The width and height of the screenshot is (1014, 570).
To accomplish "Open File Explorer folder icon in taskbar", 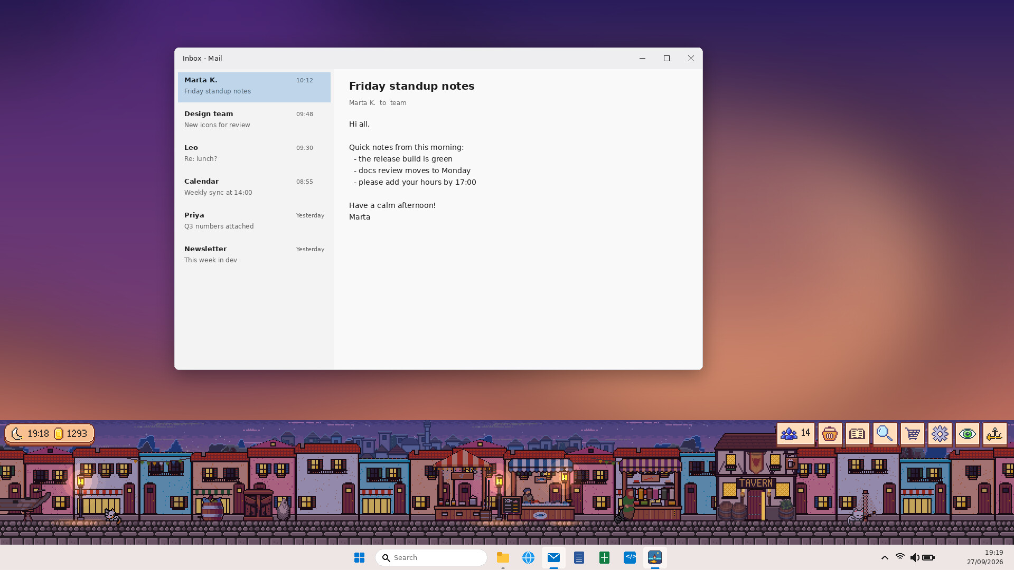I will tap(503, 558).
